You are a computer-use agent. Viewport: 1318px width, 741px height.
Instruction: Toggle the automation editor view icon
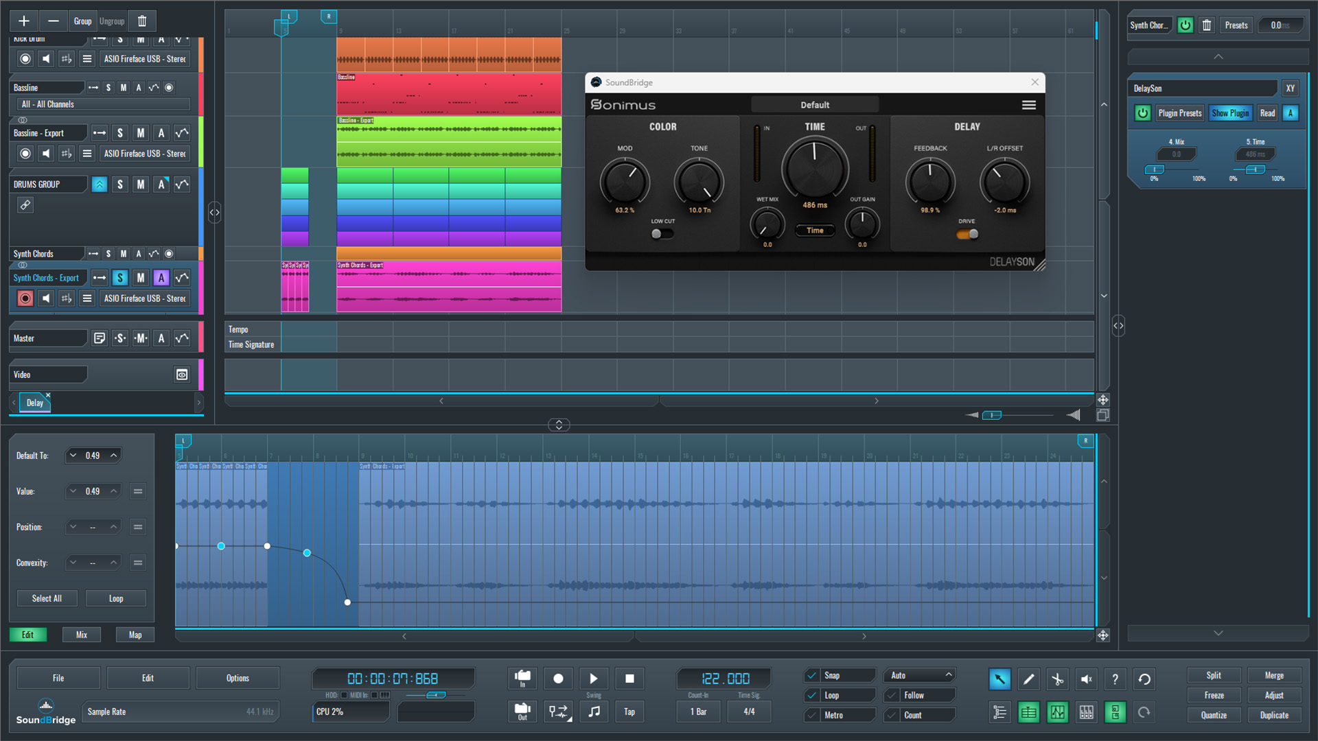click(x=1057, y=712)
